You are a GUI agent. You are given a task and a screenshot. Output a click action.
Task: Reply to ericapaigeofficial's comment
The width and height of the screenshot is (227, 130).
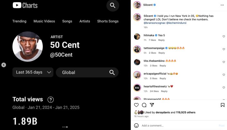point(163,78)
